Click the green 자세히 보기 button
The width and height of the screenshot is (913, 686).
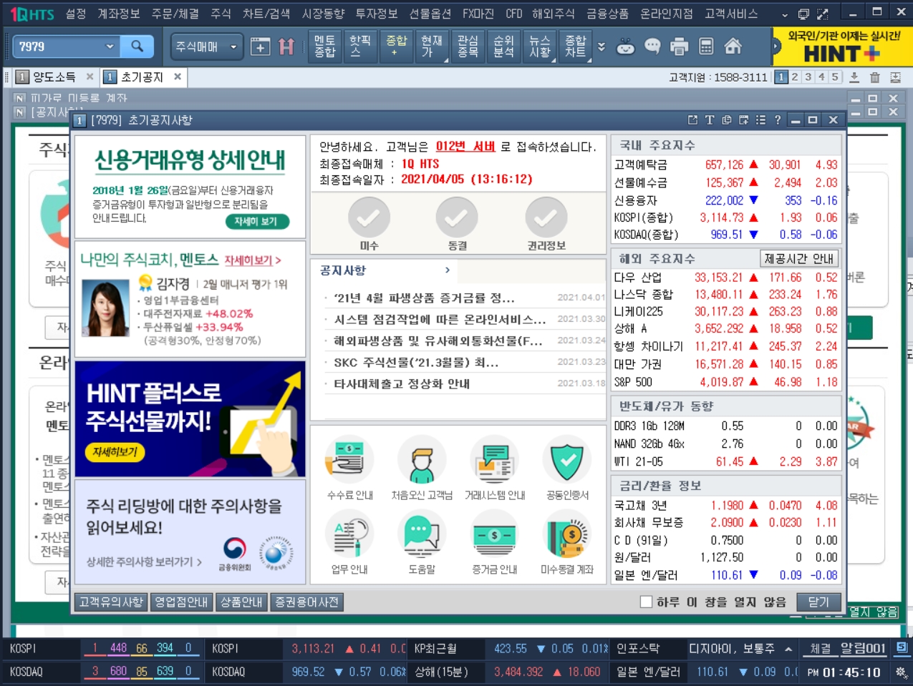pyautogui.click(x=256, y=222)
